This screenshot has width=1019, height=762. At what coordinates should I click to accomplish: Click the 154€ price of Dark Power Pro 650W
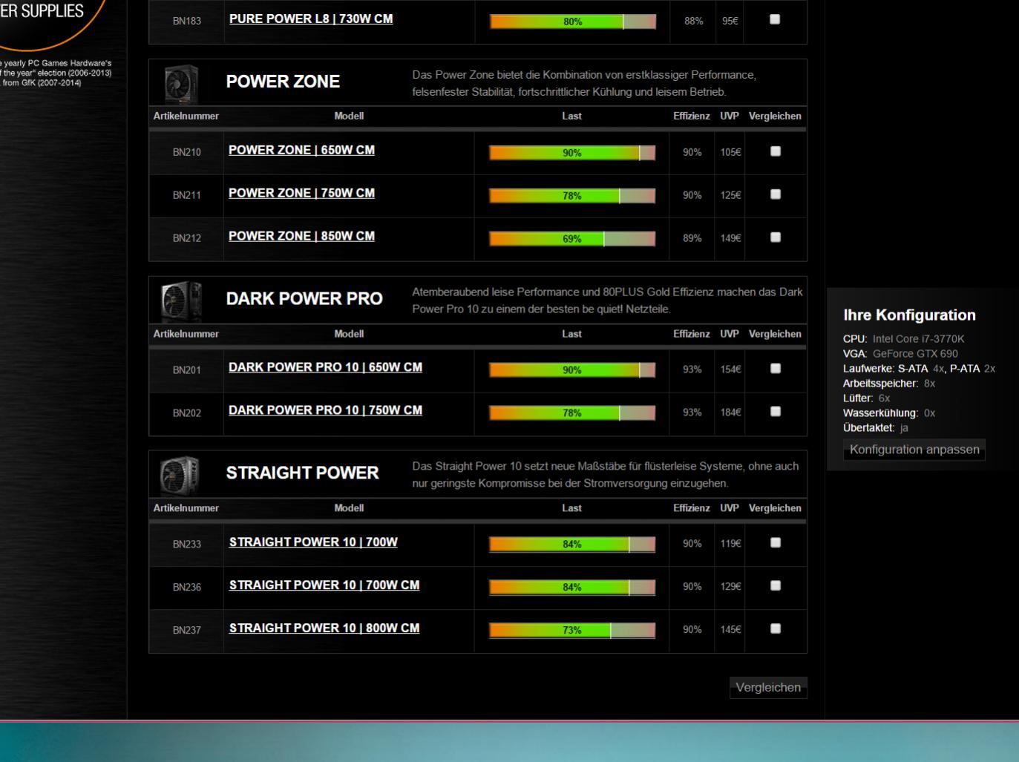point(730,369)
